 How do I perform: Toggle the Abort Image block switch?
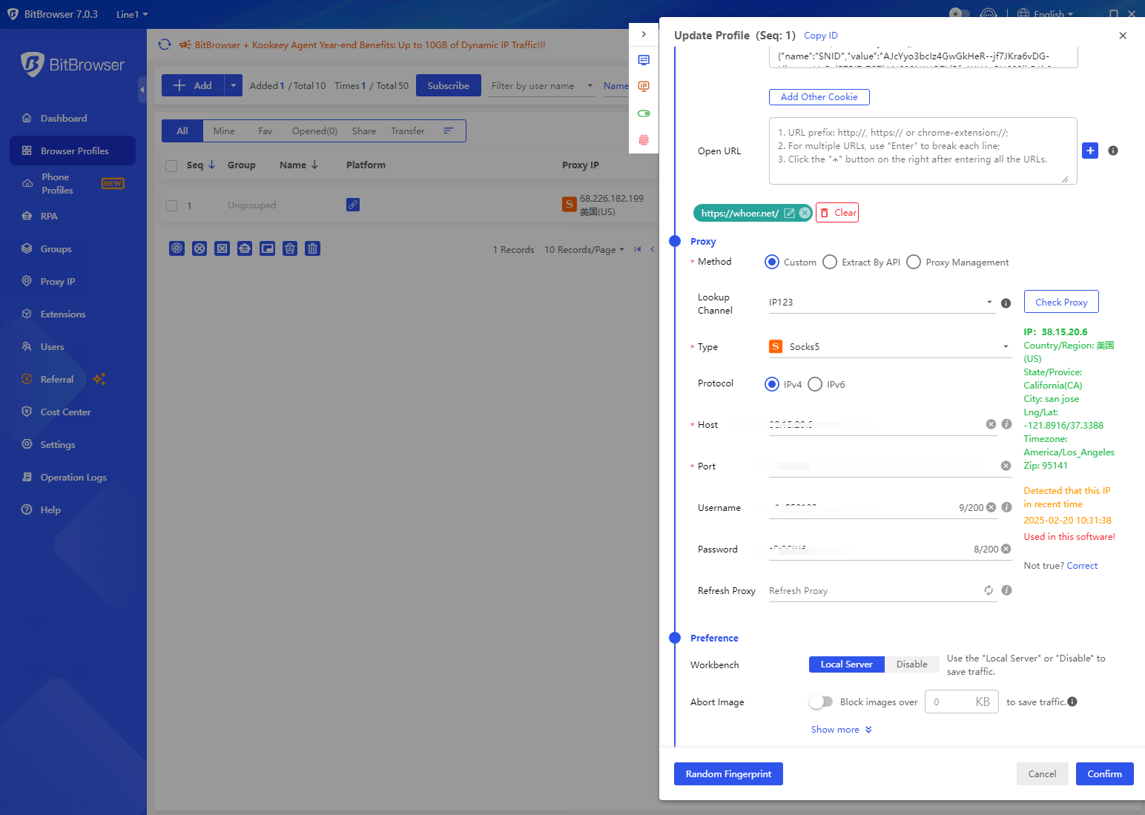(821, 702)
